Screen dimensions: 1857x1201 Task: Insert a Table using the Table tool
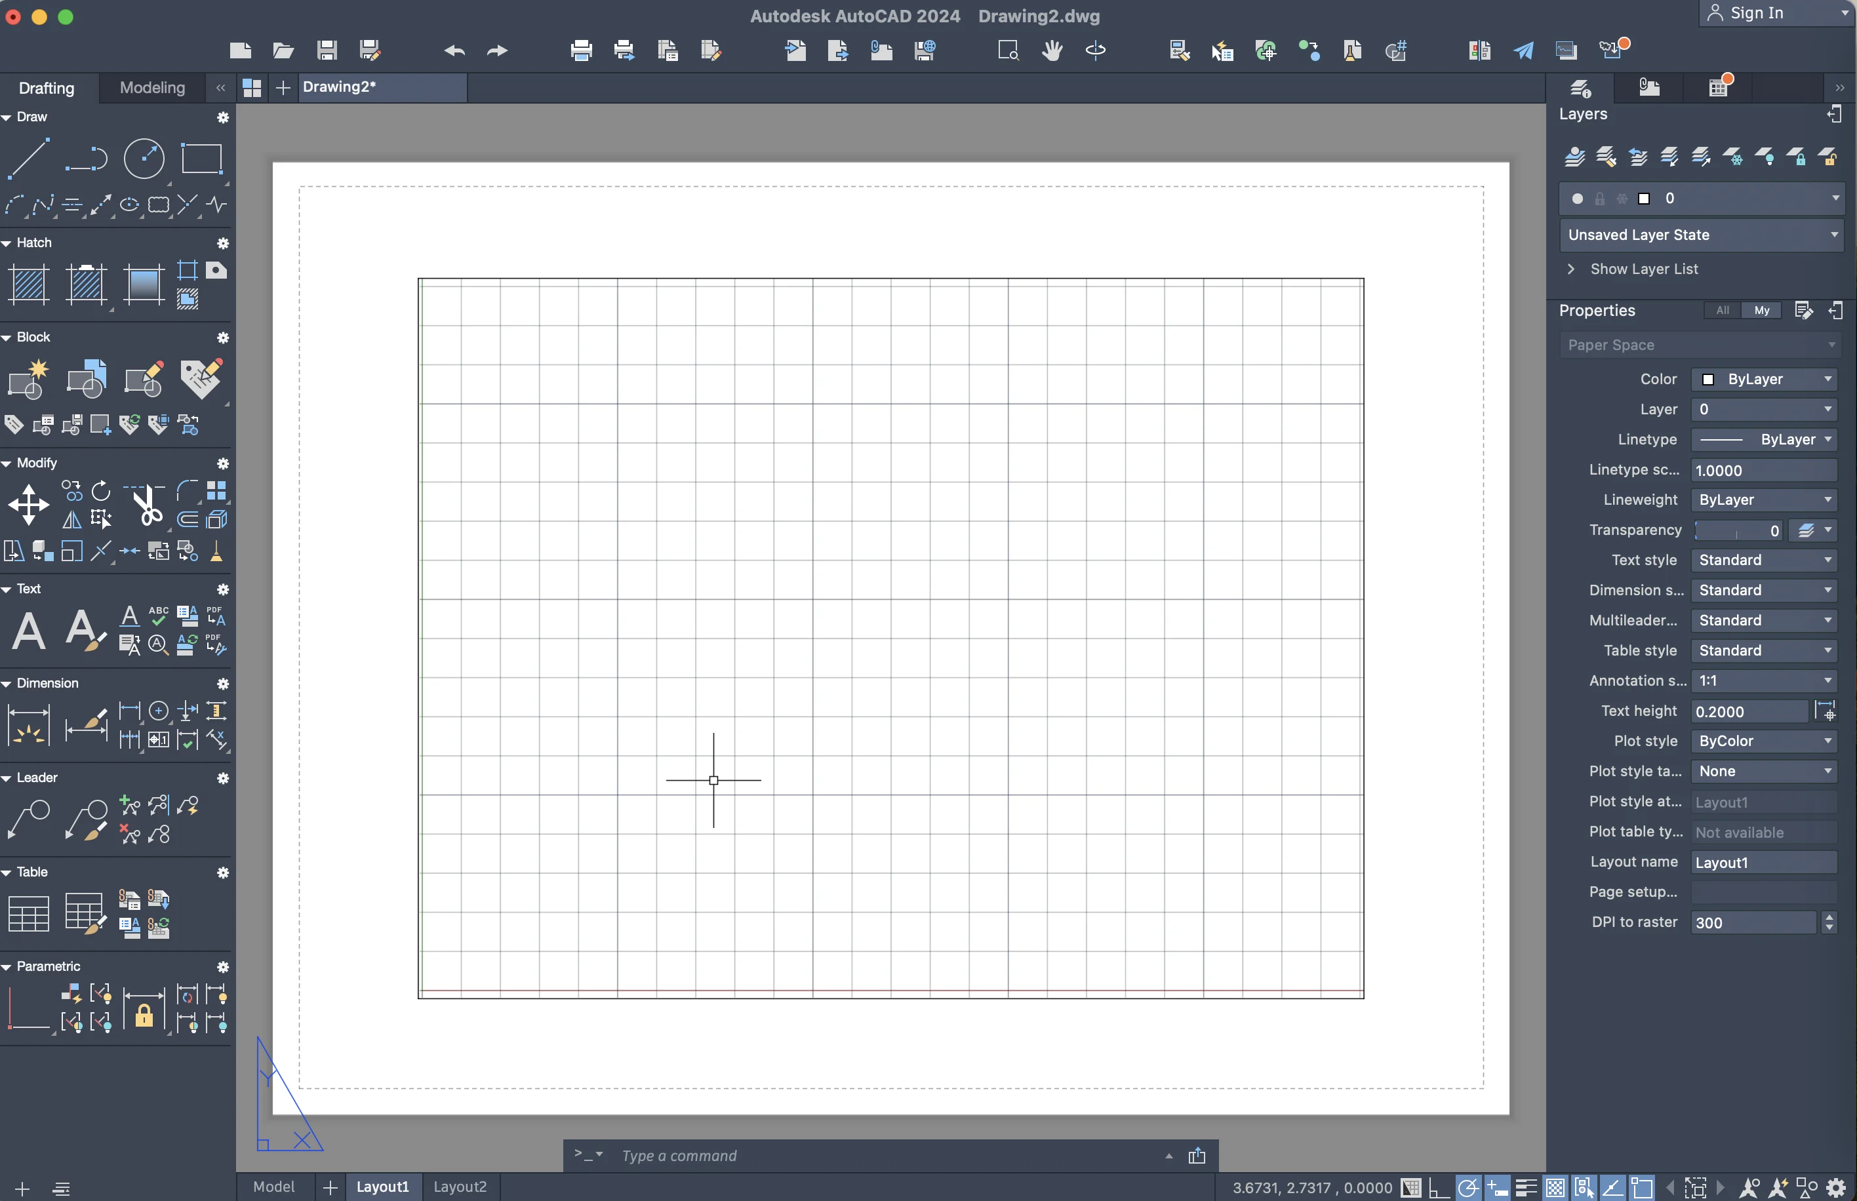[29, 913]
